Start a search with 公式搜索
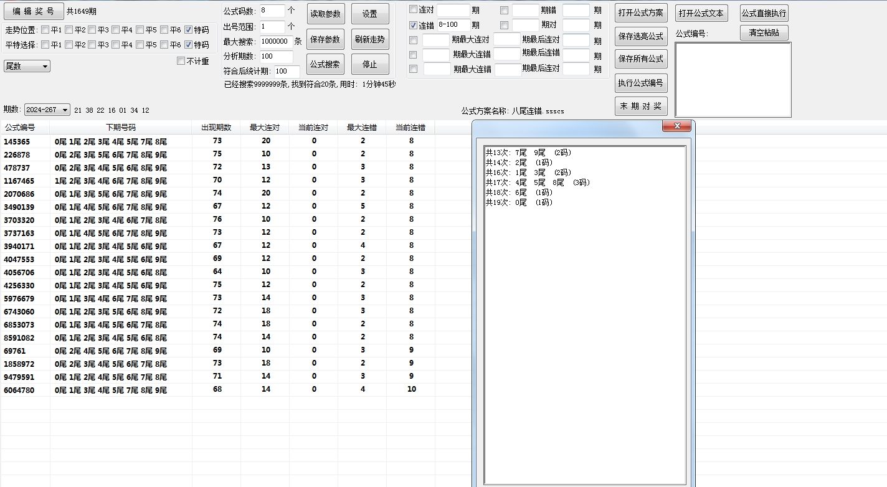This screenshot has height=487, width=887. pyautogui.click(x=326, y=64)
